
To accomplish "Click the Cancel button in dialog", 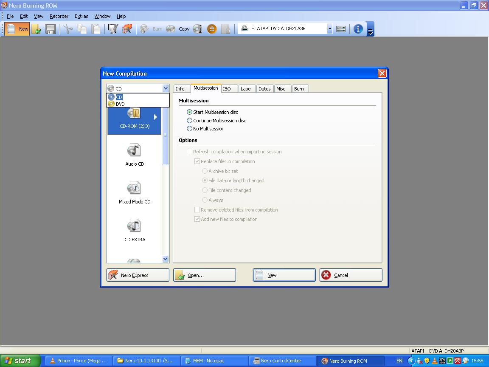I will click(351, 275).
